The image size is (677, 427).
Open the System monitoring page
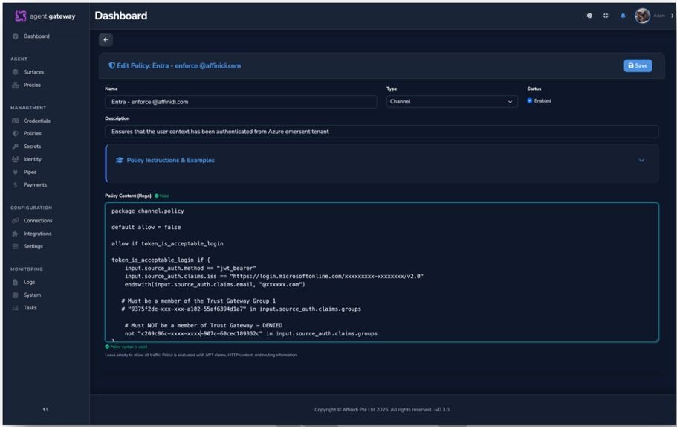32,295
